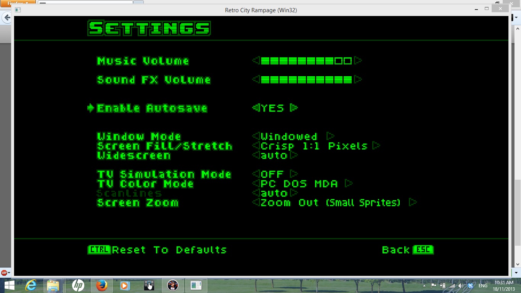Click the Music Volume level bar

pyautogui.click(x=306, y=61)
